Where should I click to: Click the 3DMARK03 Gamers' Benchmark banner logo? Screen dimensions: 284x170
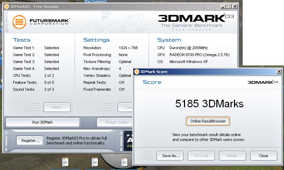[196, 22]
